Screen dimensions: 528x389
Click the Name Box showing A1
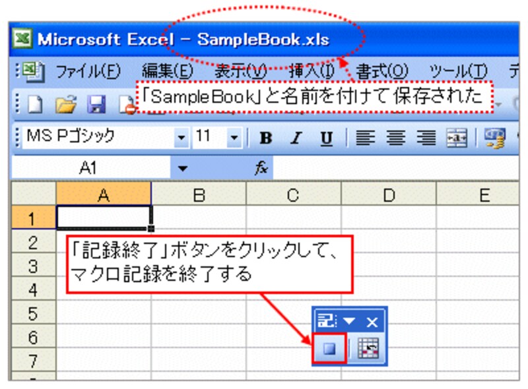[x=91, y=167]
